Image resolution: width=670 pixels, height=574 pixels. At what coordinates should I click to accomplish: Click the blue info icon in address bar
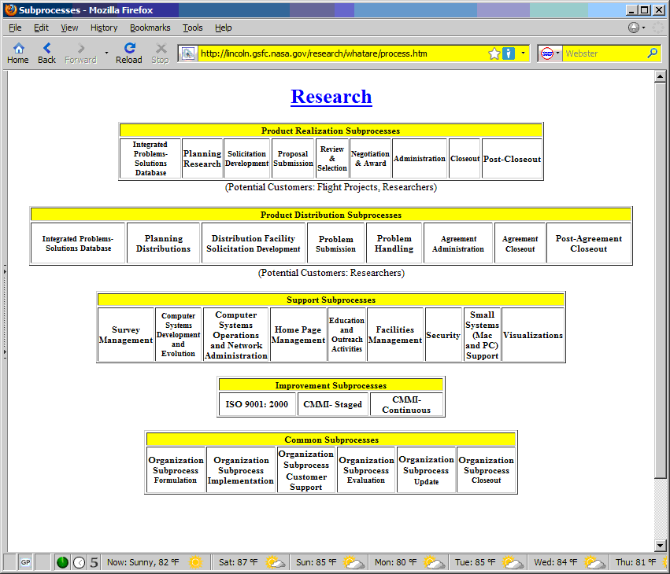(x=508, y=53)
